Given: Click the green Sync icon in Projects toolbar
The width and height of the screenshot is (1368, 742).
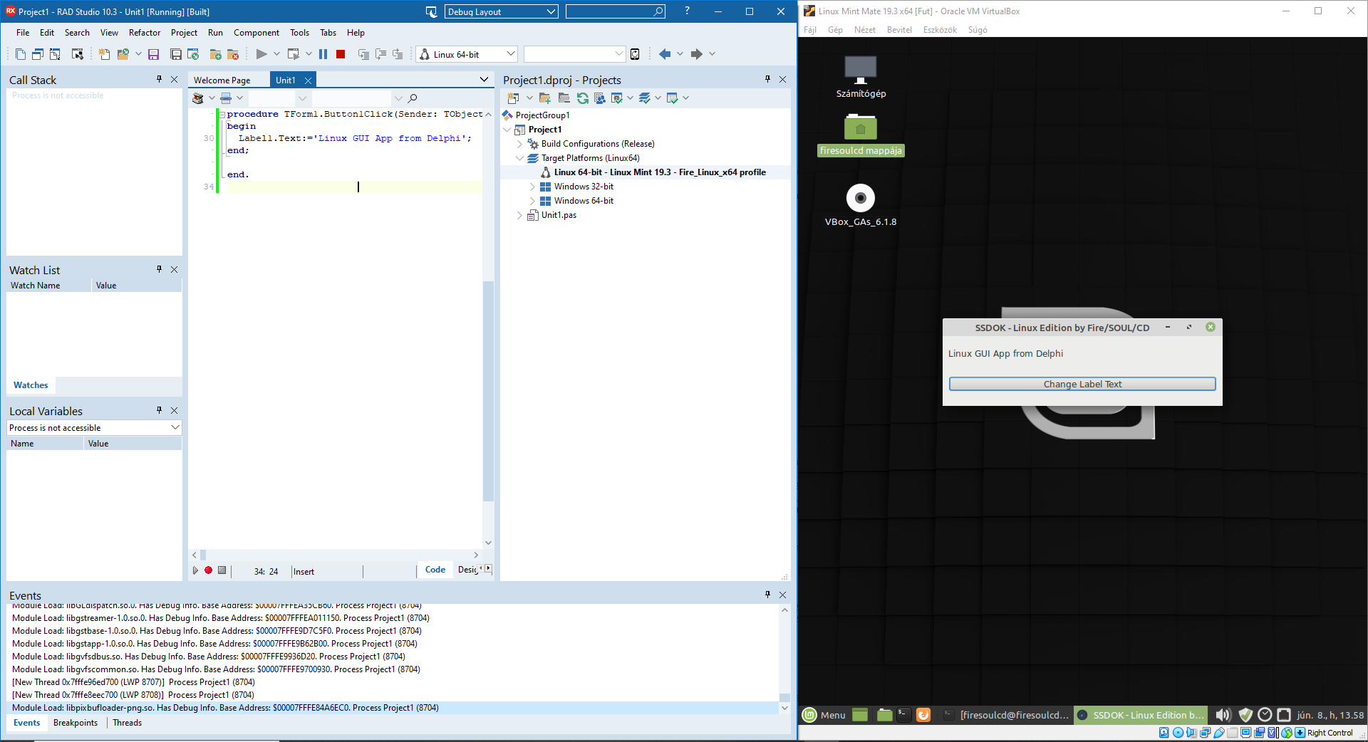Looking at the screenshot, I should coord(583,98).
